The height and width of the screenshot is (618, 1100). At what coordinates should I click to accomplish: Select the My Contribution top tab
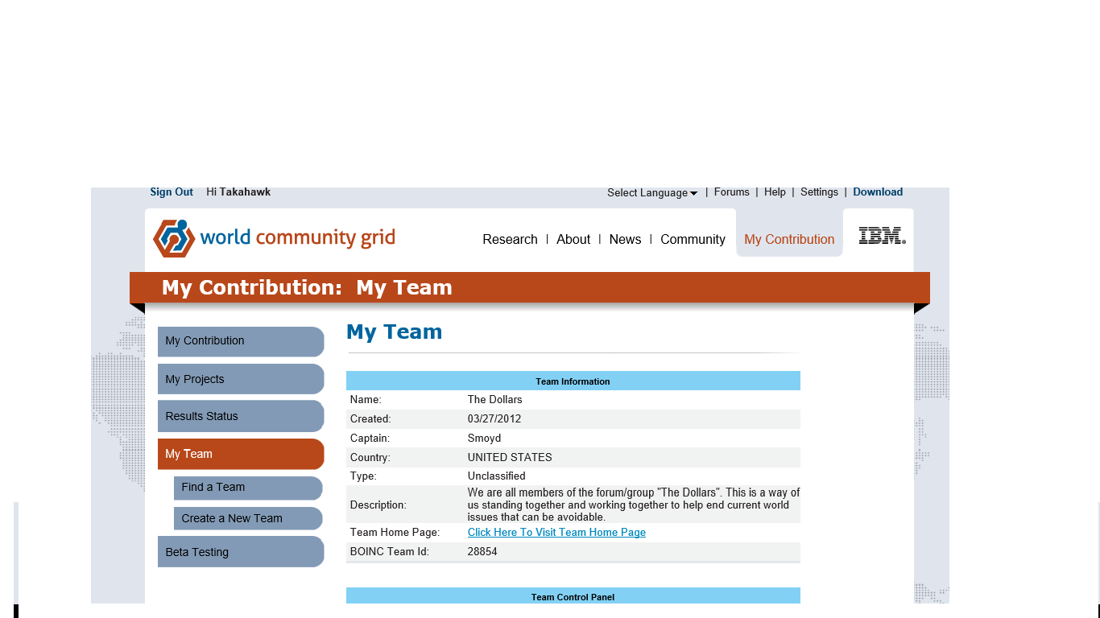click(789, 240)
